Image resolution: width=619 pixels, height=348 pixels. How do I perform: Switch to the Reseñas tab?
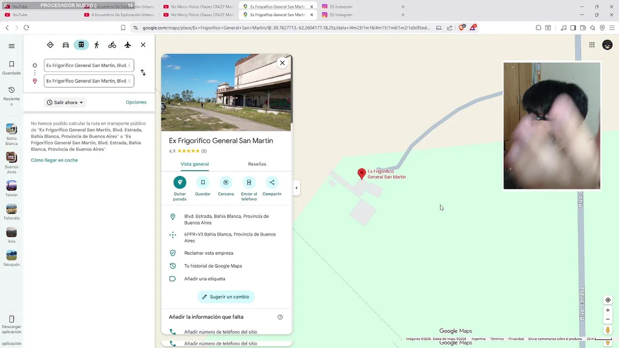click(257, 164)
